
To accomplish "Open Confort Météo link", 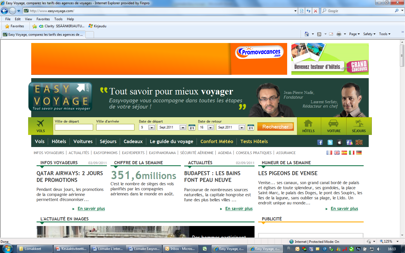I will coord(217,141).
